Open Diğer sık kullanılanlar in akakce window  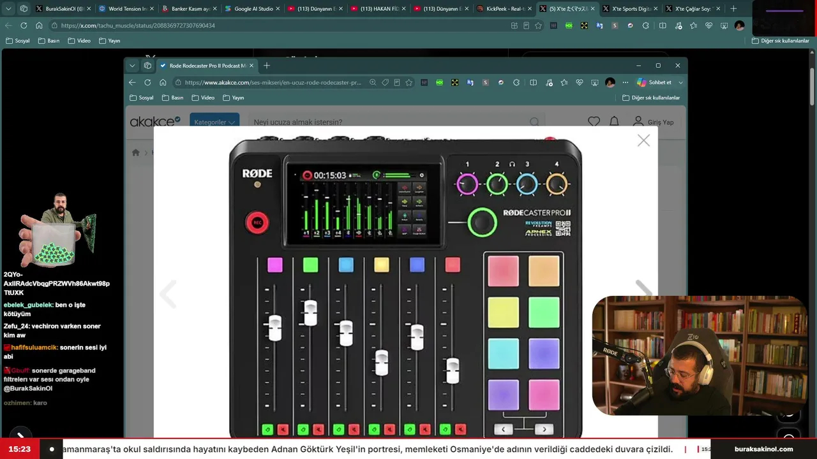(651, 98)
